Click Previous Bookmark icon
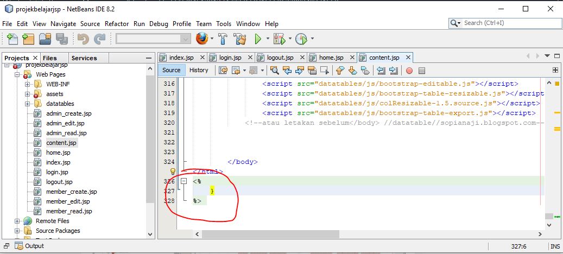 pyautogui.click(x=340, y=71)
